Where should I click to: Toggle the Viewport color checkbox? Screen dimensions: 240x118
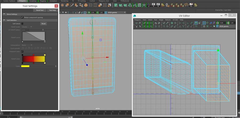coord(22,51)
